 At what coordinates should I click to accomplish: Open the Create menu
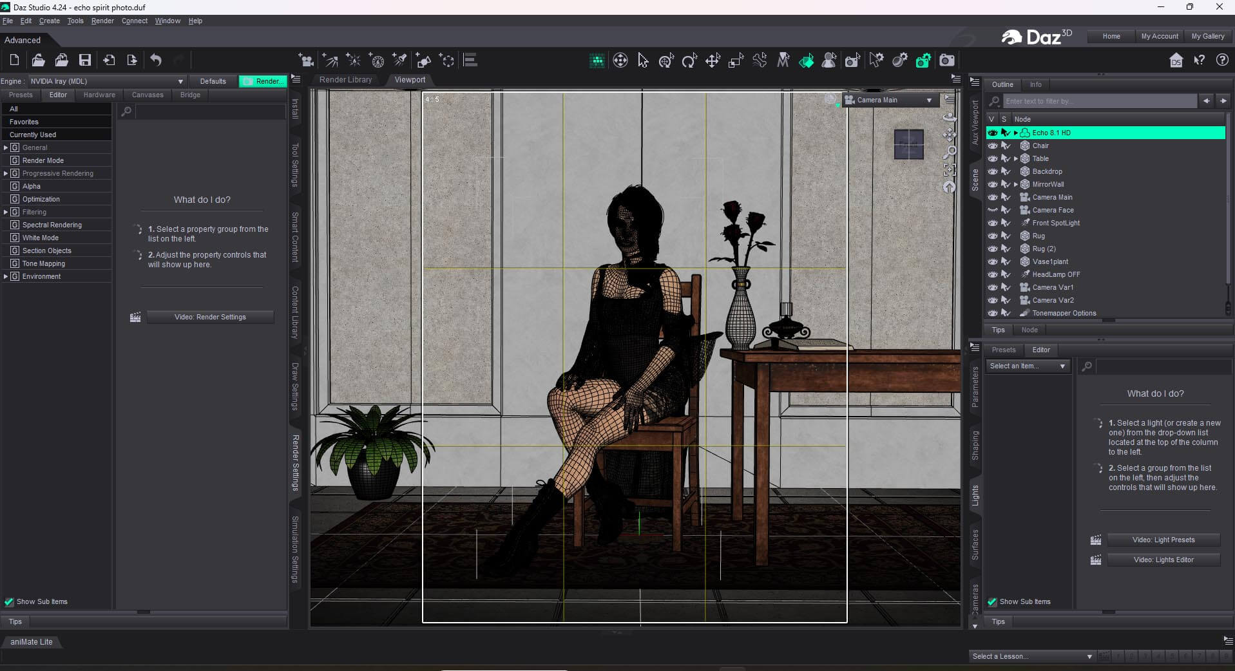[49, 21]
